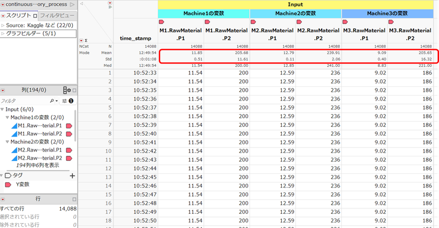This screenshot has height=228, width=439.
Task: Collapse the Input (6/0) column group
Action: [2, 109]
